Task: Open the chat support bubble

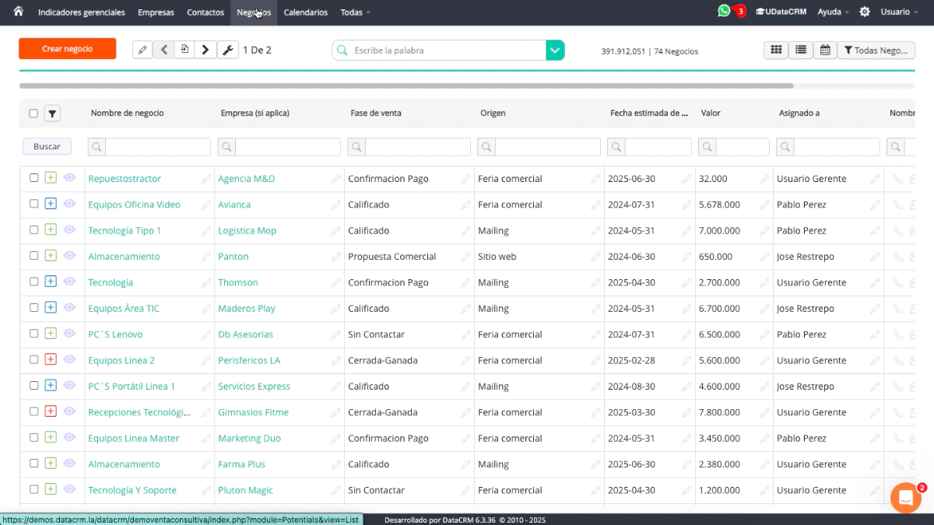Action: click(905, 498)
